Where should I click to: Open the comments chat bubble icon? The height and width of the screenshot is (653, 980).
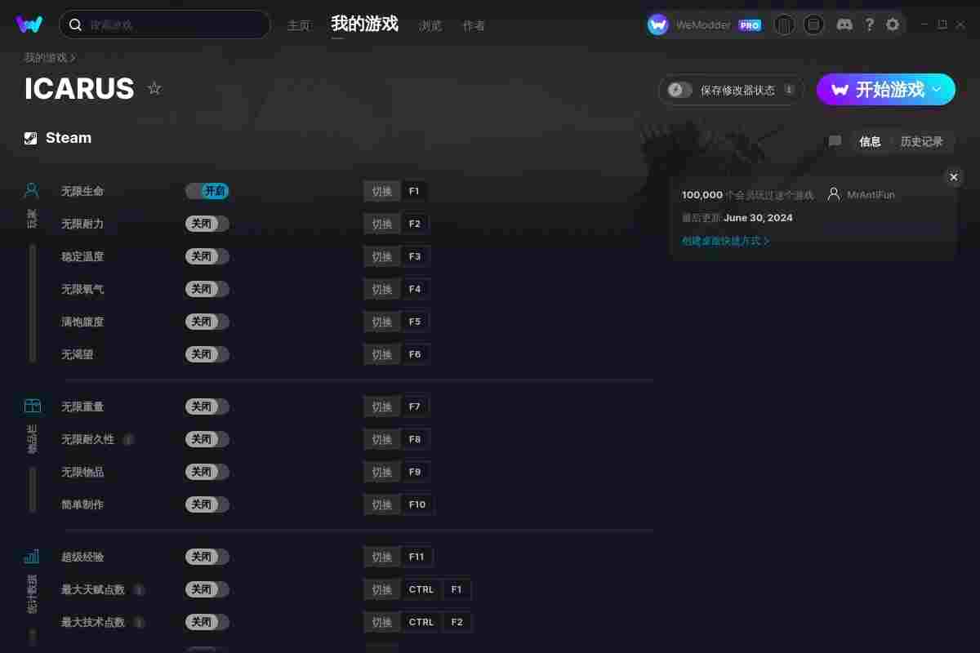835,141
